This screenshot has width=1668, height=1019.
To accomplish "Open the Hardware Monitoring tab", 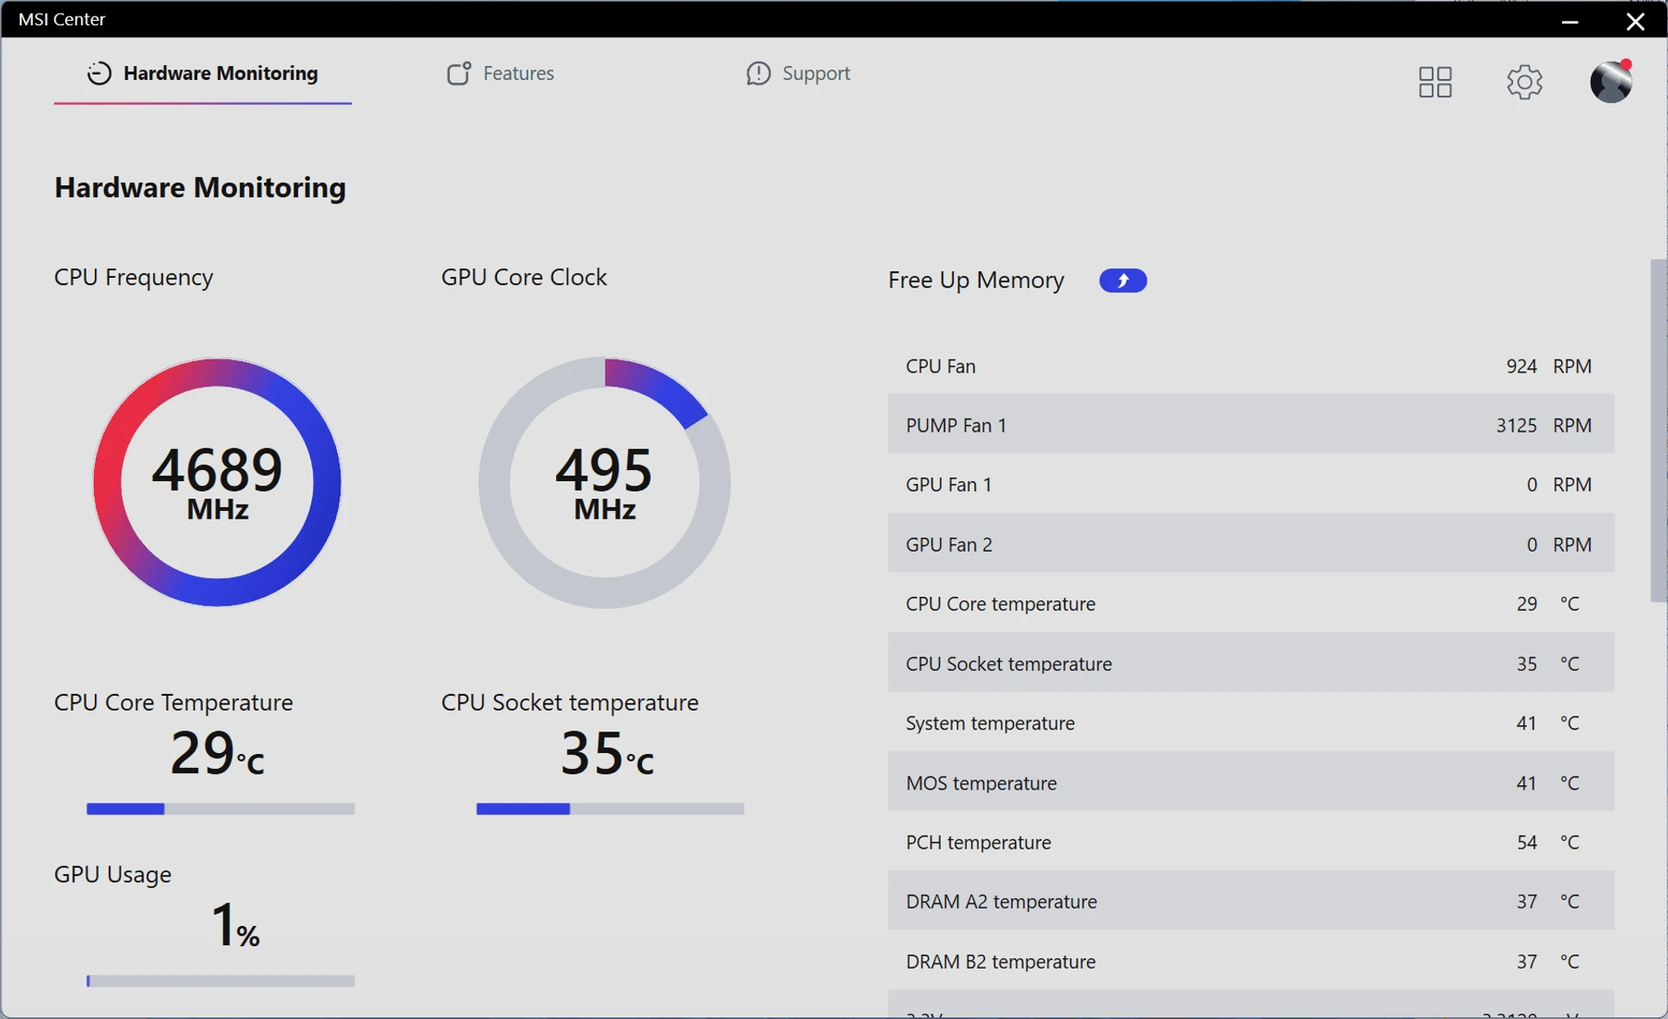I will (x=202, y=74).
